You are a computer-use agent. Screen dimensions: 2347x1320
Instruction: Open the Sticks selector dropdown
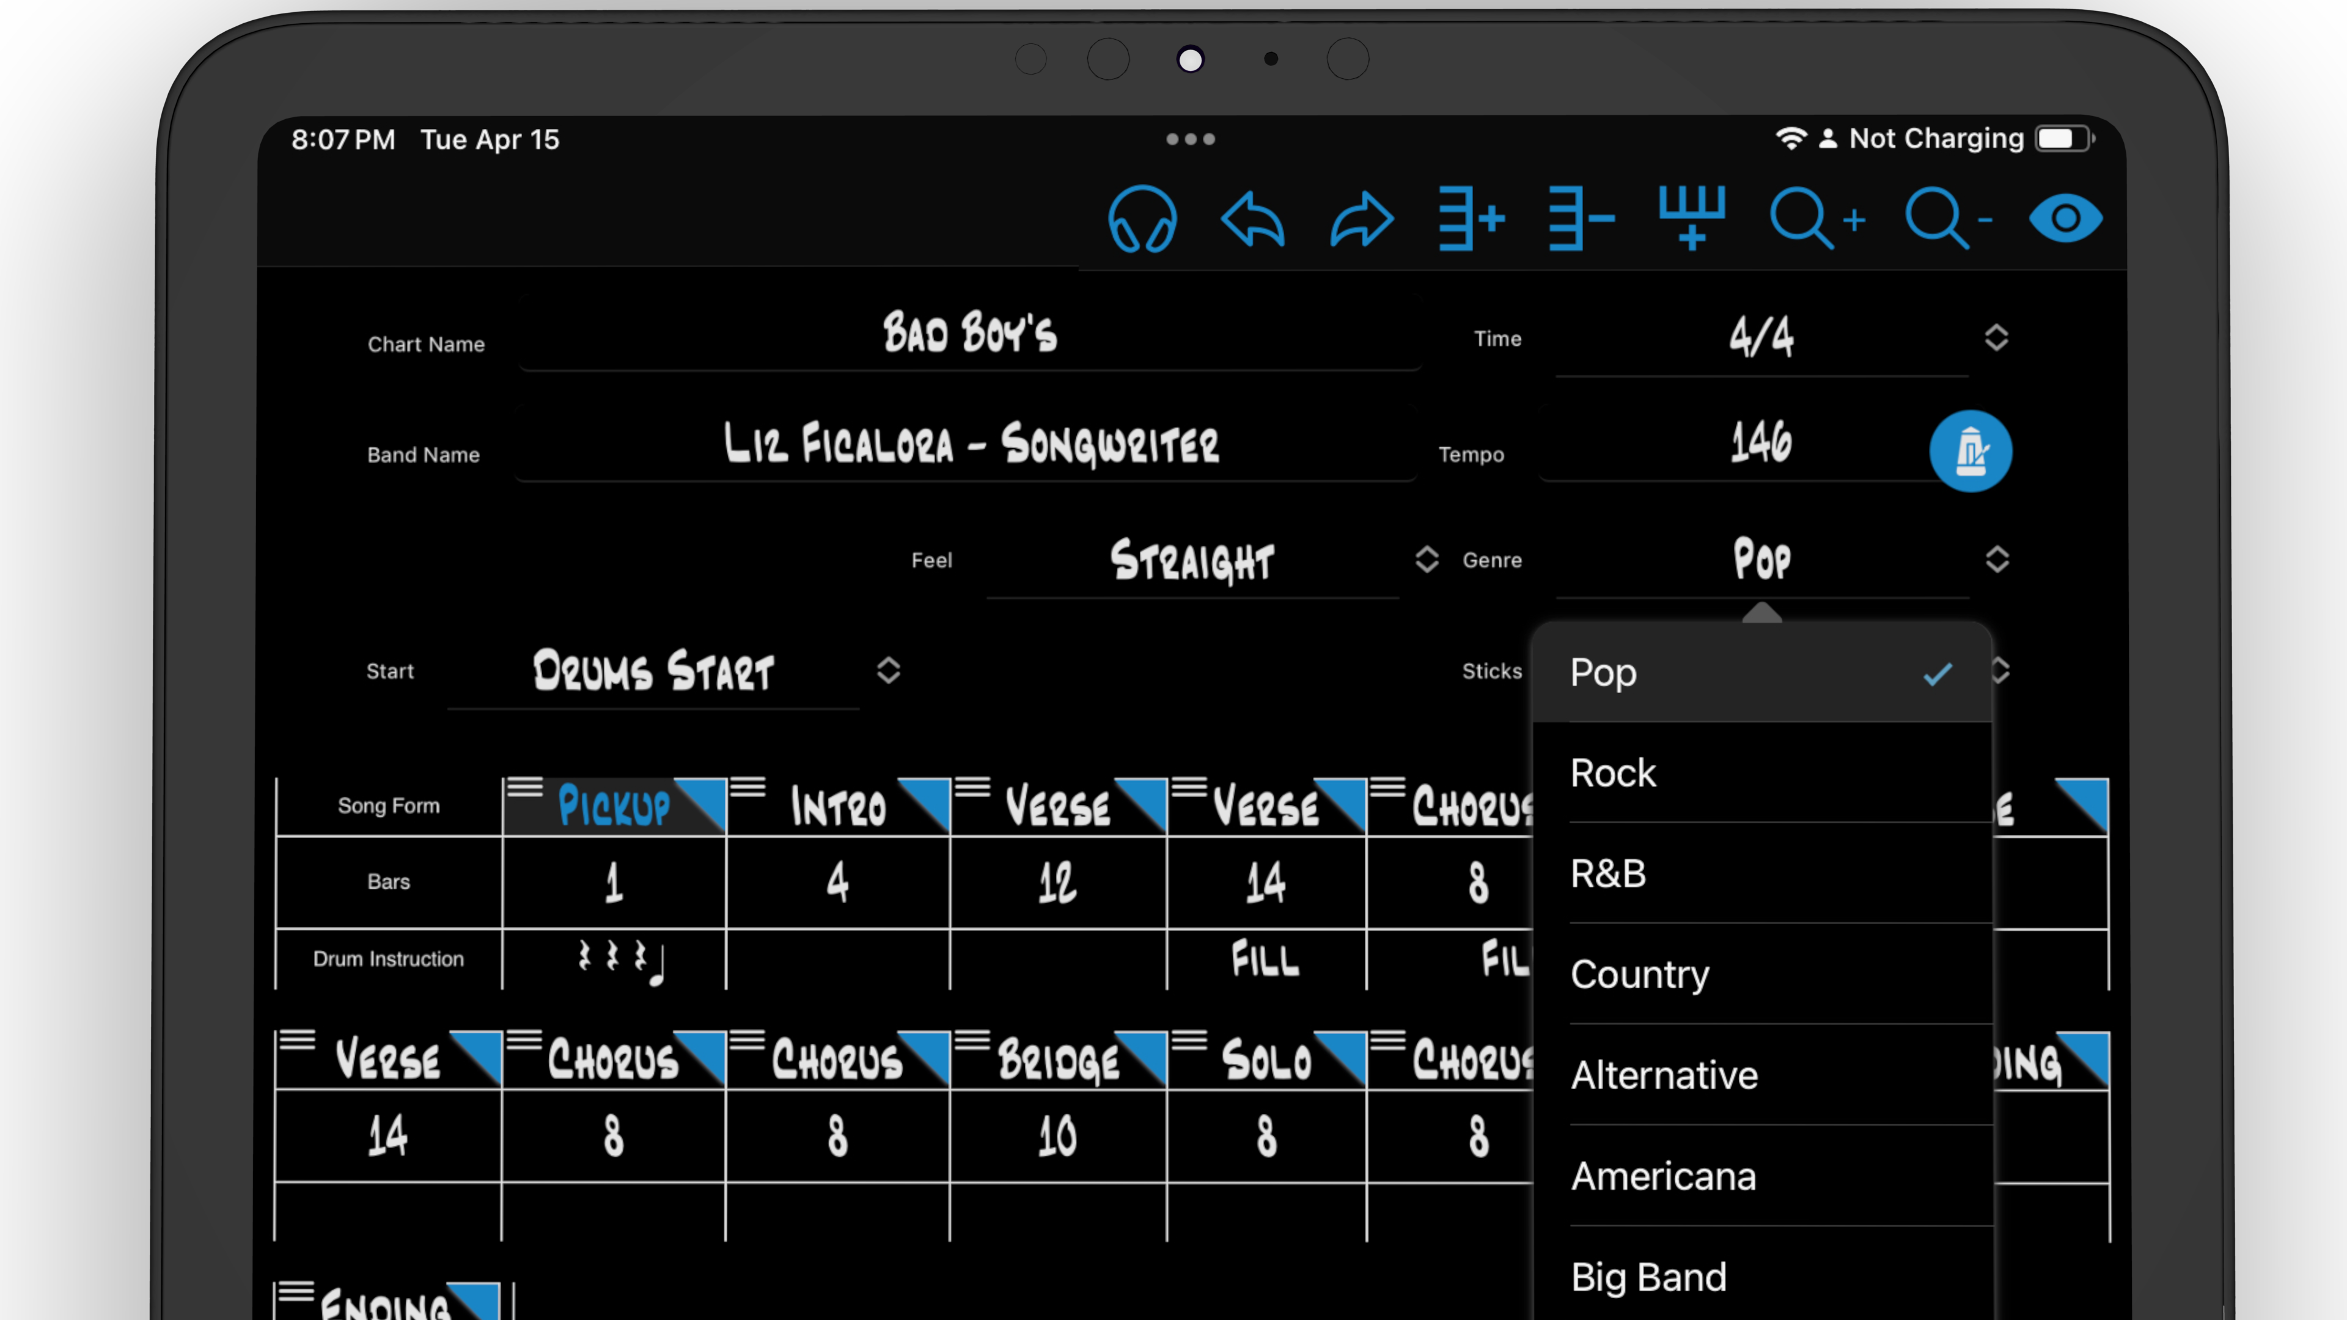click(x=1999, y=672)
